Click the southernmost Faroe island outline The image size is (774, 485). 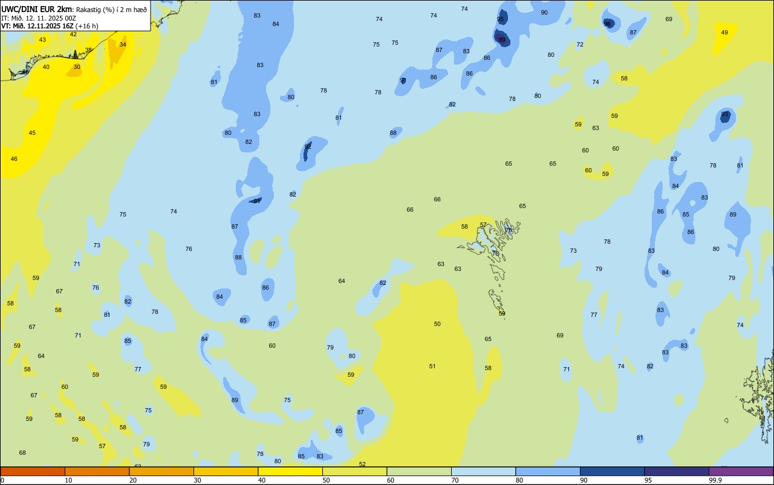(498, 302)
